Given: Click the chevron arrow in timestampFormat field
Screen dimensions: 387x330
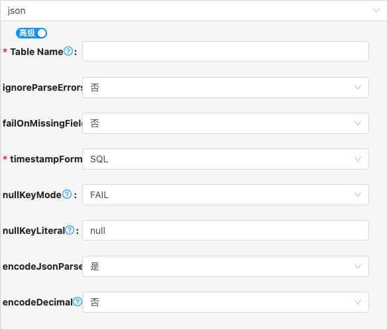Looking at the screenshot, I should (358, 159).
